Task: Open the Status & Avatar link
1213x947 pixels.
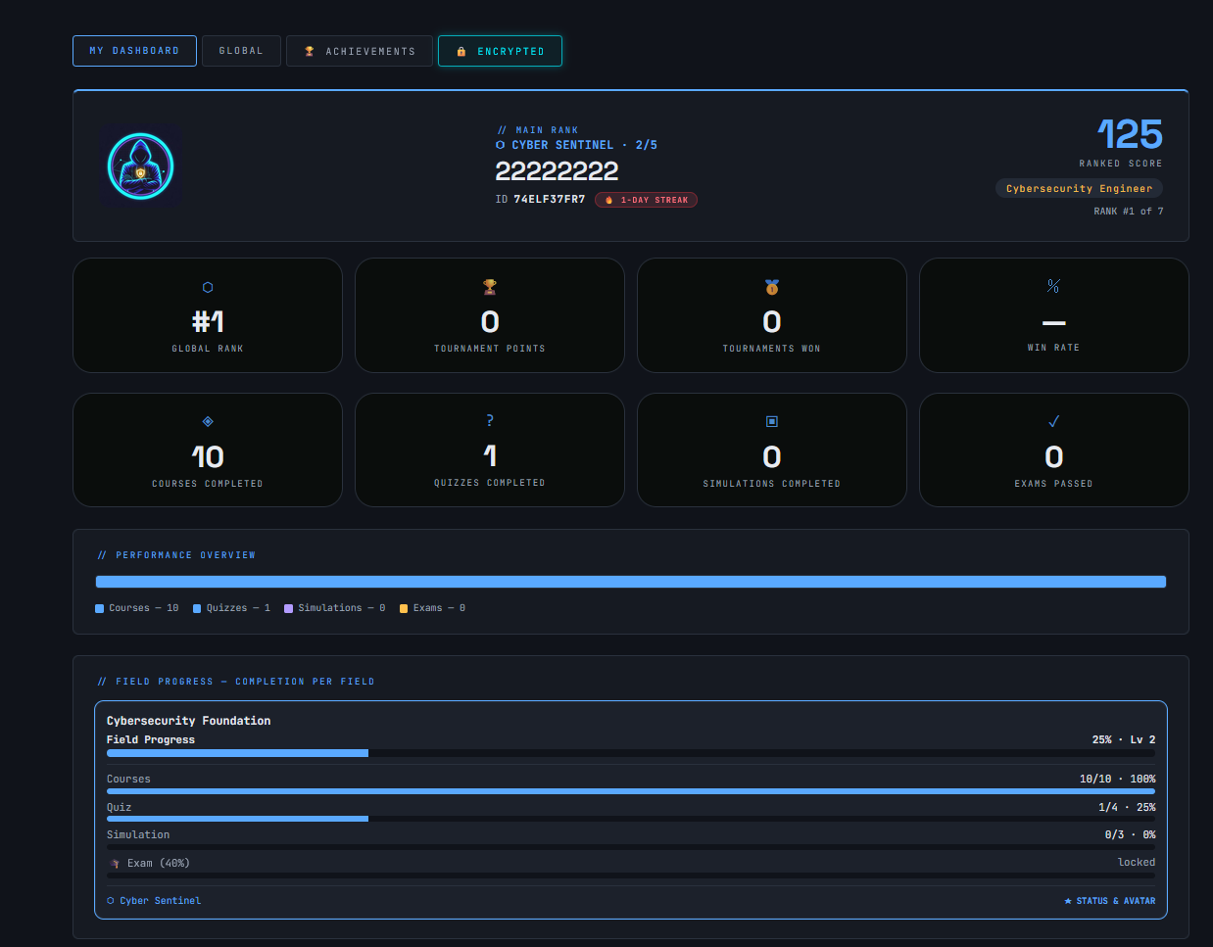Action: coord(1110,901)
